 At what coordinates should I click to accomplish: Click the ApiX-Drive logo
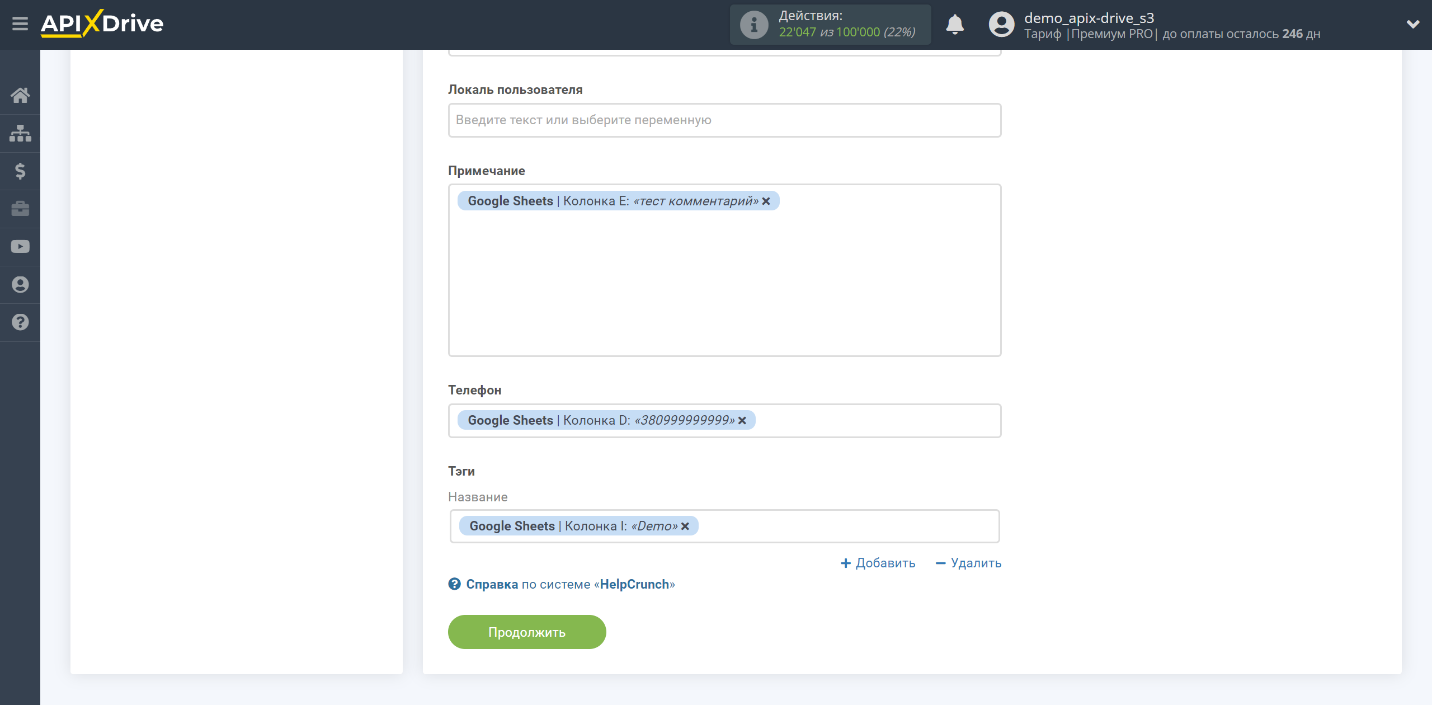pos(102,24)
